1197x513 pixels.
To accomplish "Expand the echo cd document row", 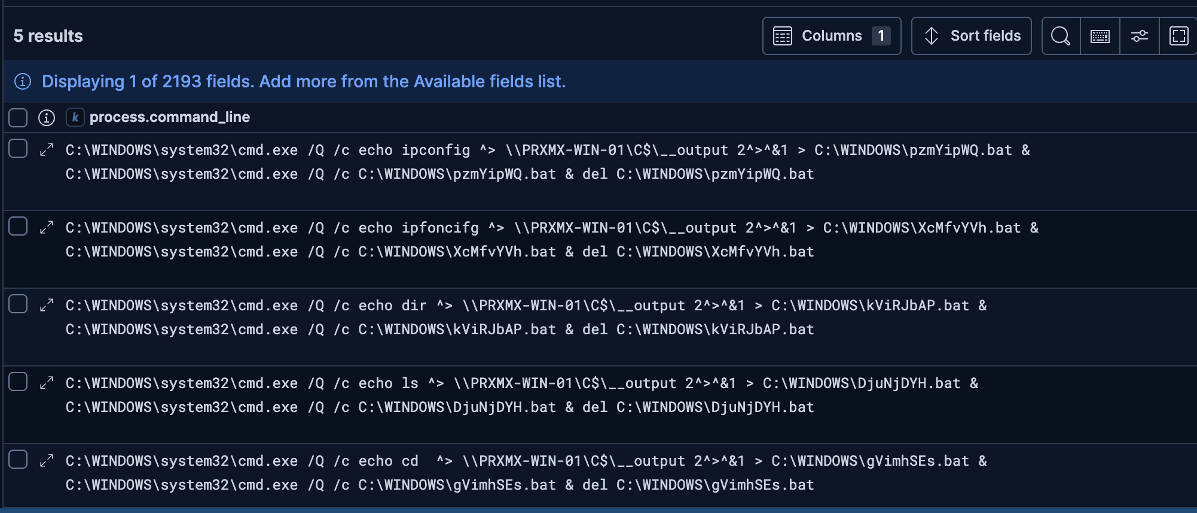I will [47, 460].
